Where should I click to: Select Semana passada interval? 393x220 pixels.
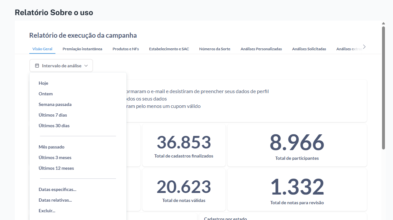pos(55,104)
